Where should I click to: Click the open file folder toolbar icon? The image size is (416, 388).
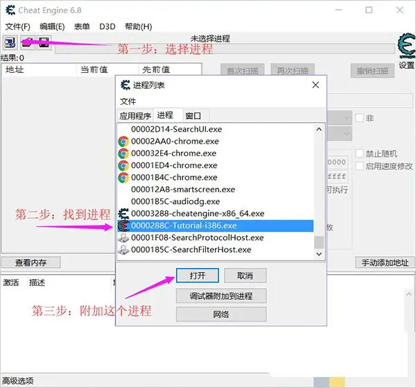click(28, 43)
